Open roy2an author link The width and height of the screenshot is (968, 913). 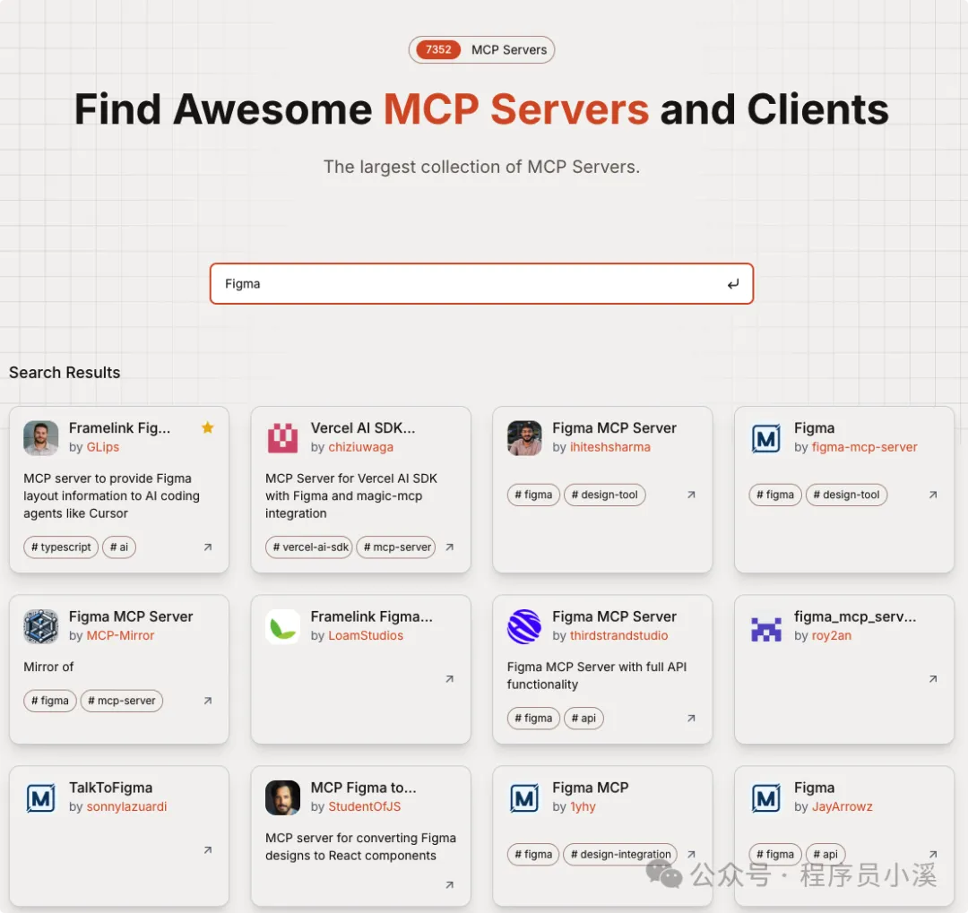(832, 635)
